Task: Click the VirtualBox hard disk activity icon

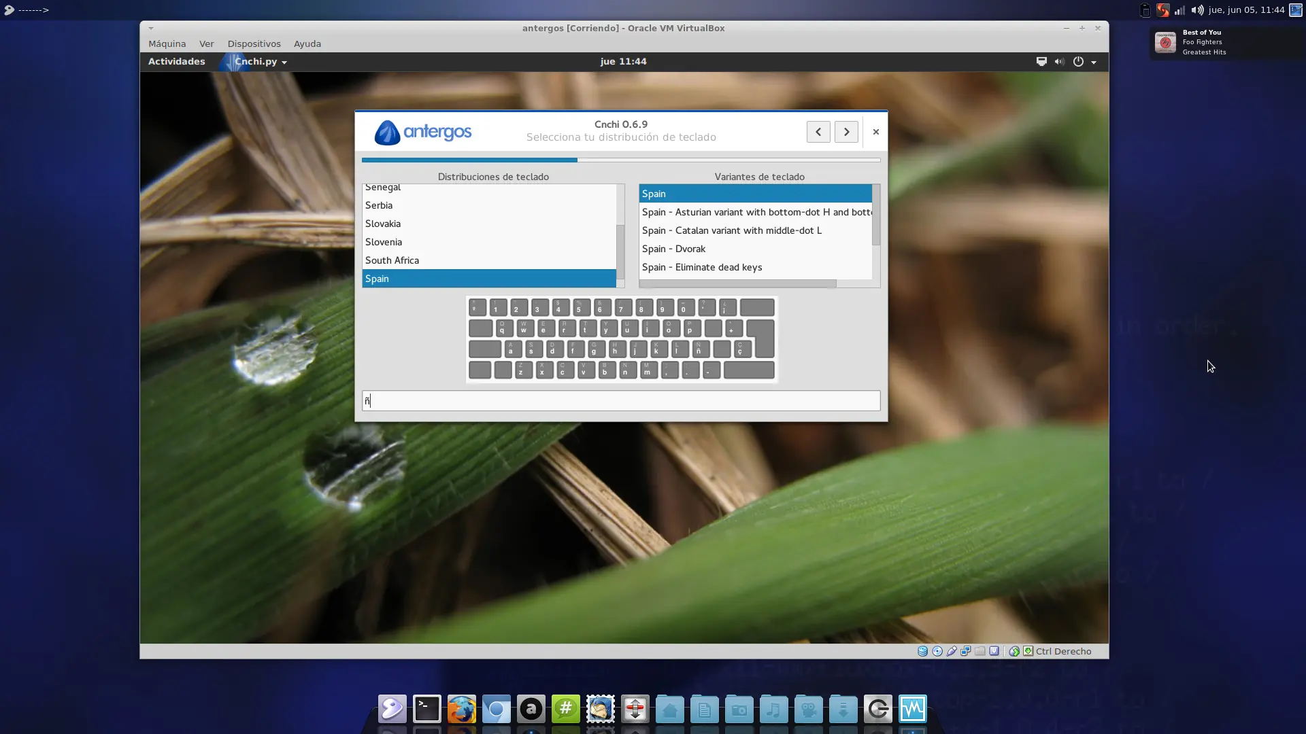Action: [x=922, y=651]
